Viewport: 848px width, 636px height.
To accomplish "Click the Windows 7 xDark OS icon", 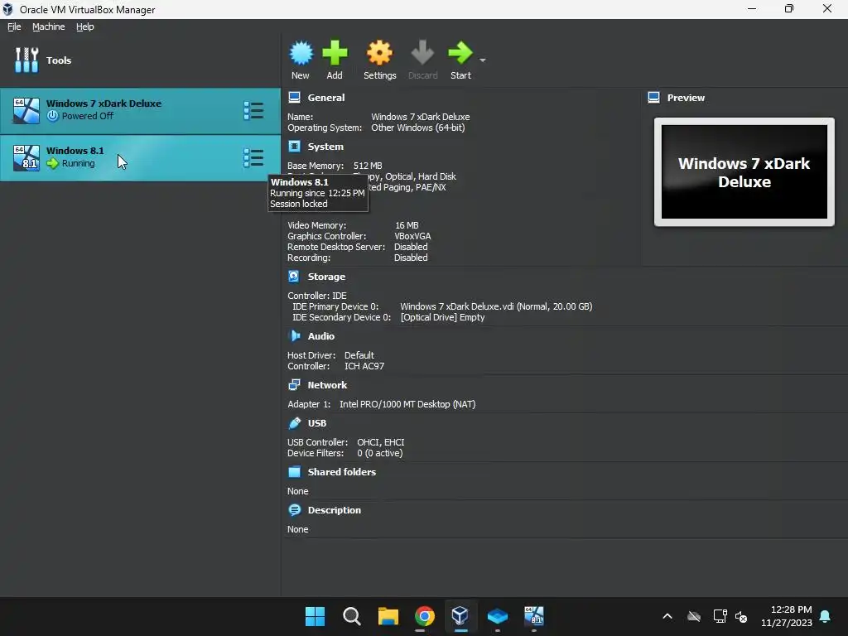I will point(26,111).
